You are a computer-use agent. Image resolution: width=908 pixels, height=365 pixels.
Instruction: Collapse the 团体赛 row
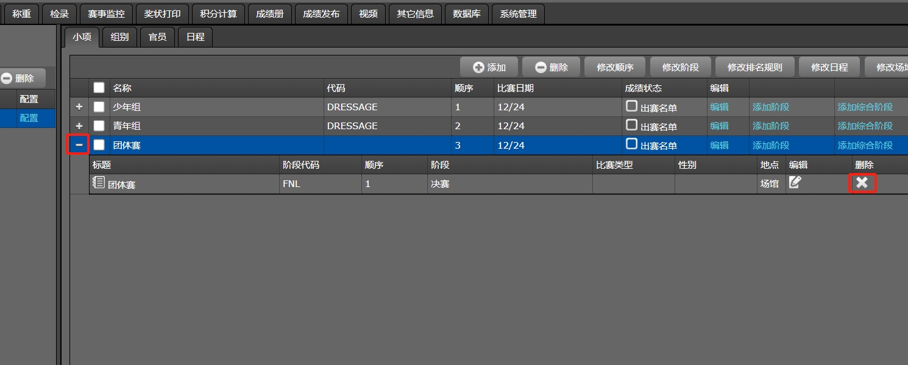pos(79,145)
